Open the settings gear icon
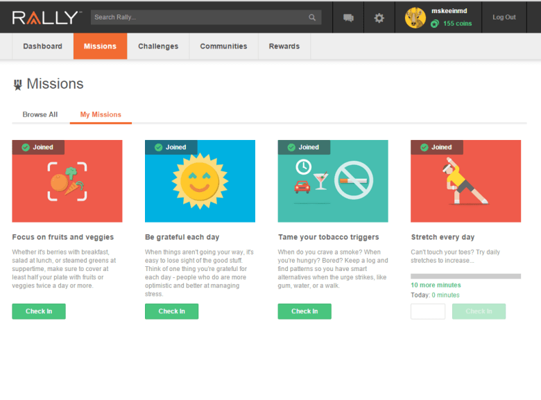This screenshot has height=400, width=541. tap(379, 18)
